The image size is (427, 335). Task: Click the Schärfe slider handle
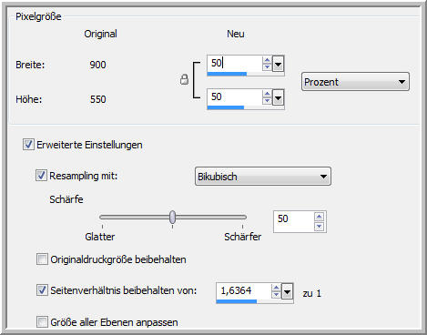(172, 217)
